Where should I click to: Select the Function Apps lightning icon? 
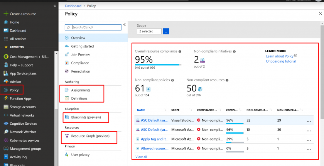tap(6, 98)
